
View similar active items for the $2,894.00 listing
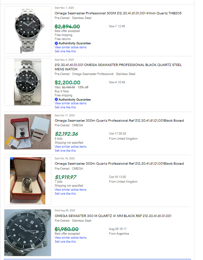click(70, 47)
